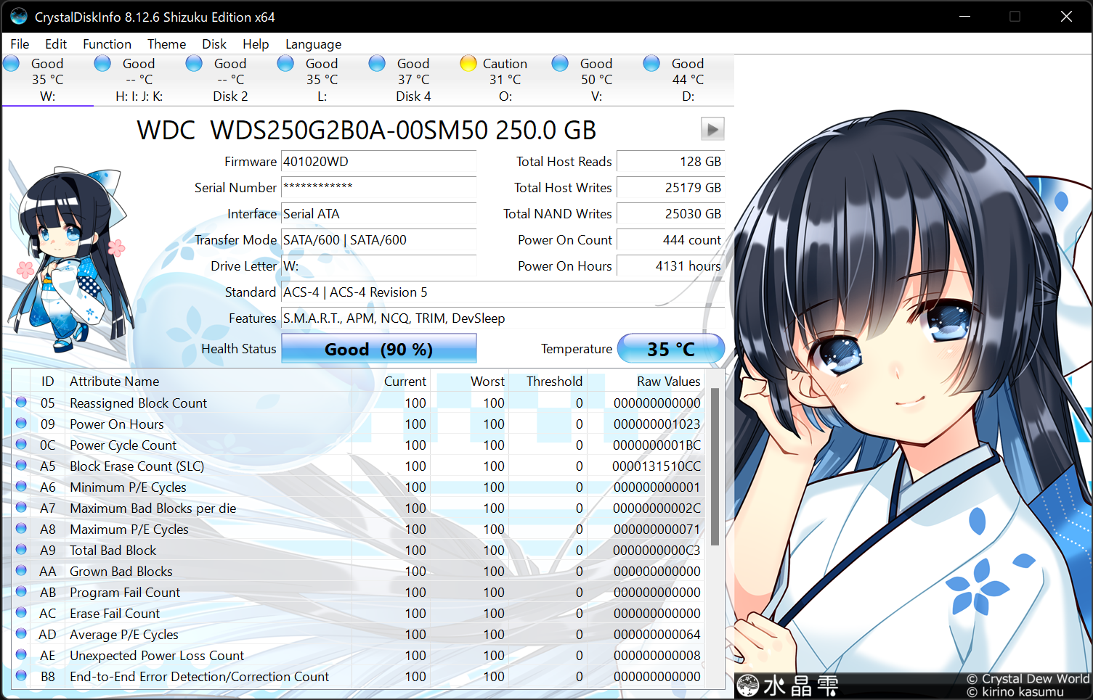Click the Crystal Dew World copyright link

(1028, 679)
